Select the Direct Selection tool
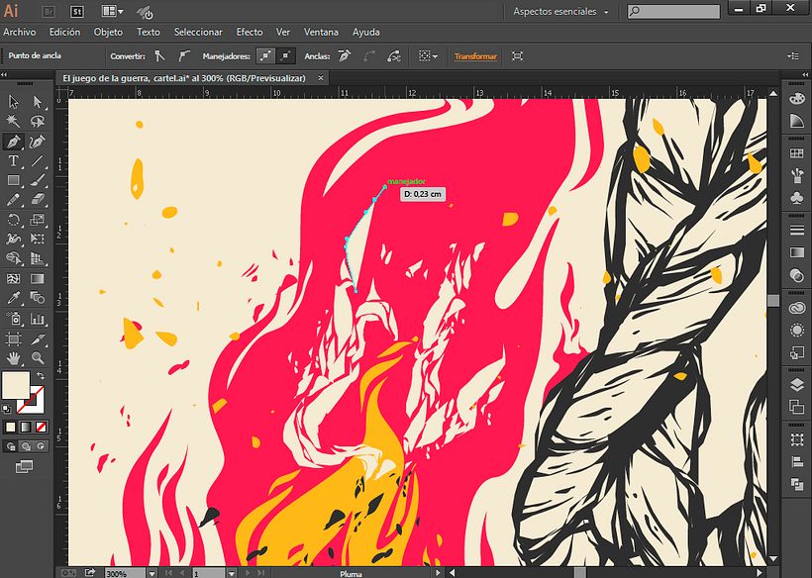This screenshot has height=578, width=812. point(38,101)
